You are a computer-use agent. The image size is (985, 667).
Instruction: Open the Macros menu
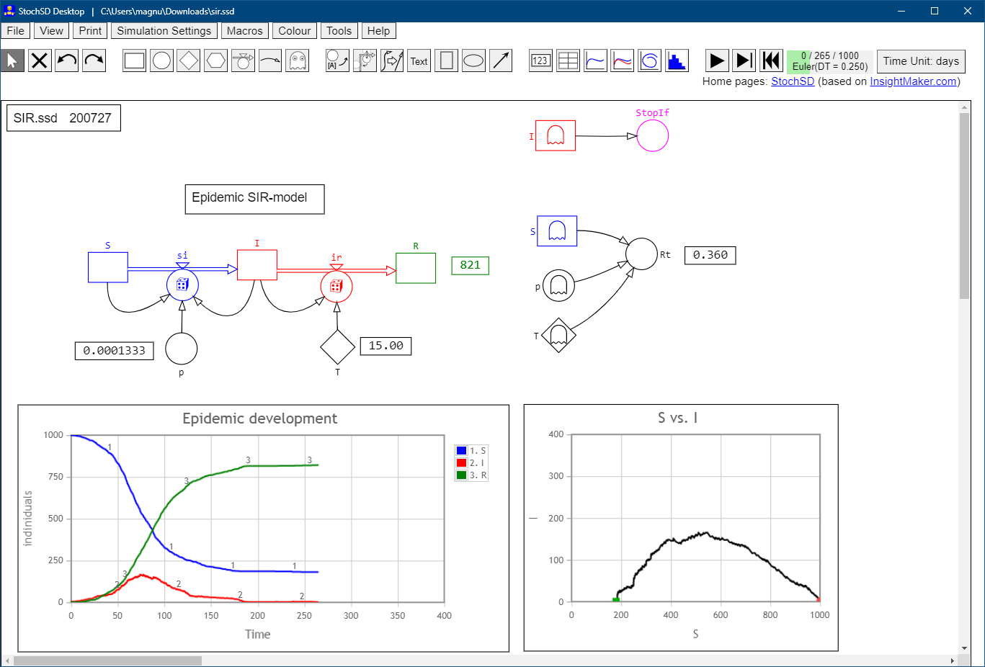coord(244,31)
